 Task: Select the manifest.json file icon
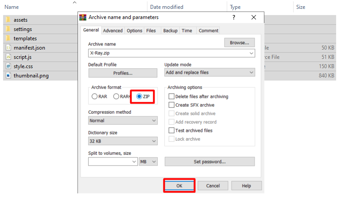coord(8,48)
